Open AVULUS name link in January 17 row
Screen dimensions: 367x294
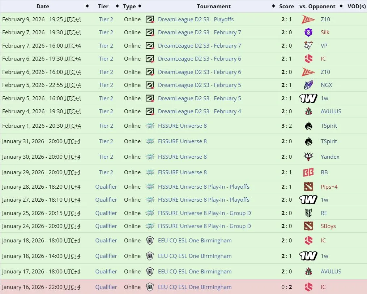331,272
